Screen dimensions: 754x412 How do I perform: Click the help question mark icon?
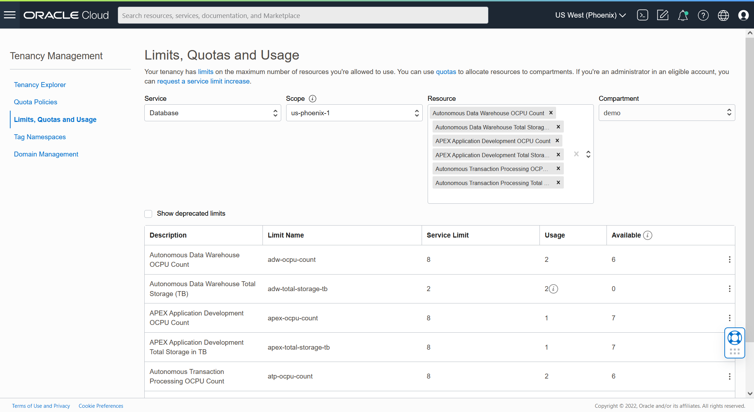click(x=703, y=15)
